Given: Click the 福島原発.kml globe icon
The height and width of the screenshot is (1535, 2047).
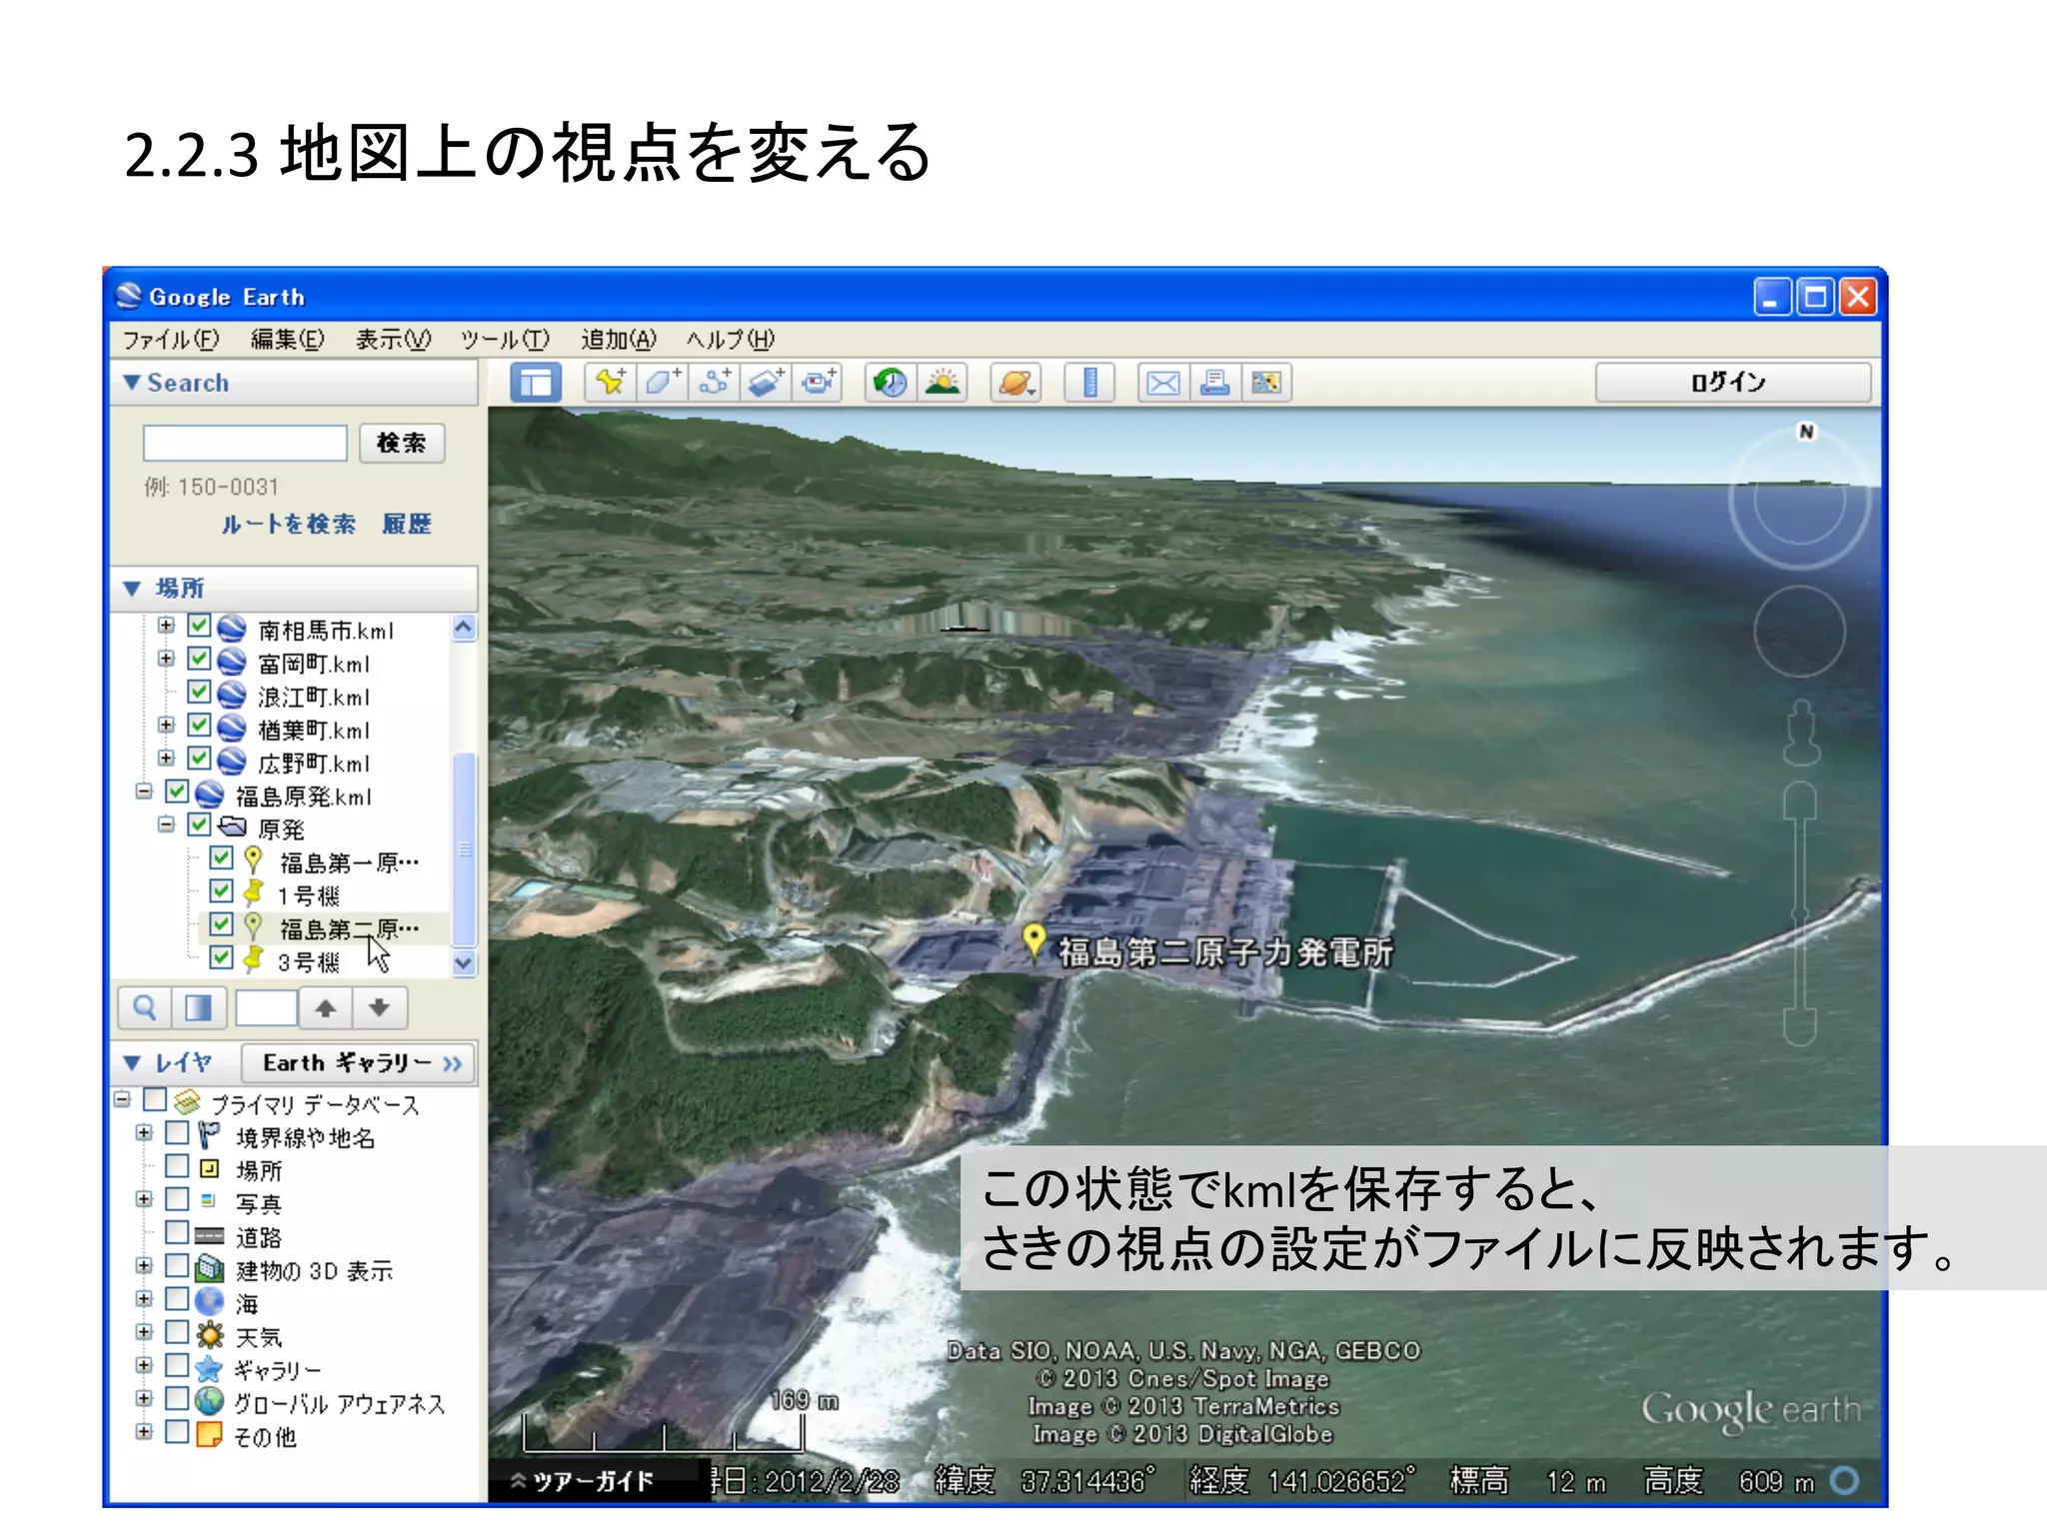Looking at the screenshot, I should coord(209,795).
